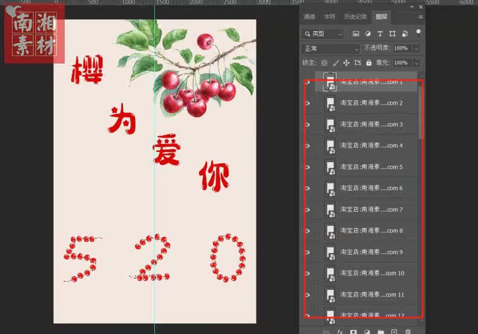Image resolution: width=478 pixels, height=334 pixels.
Task: Filter layers by shape layers icon
Action: pyautogui.click(x=392, y=34)
